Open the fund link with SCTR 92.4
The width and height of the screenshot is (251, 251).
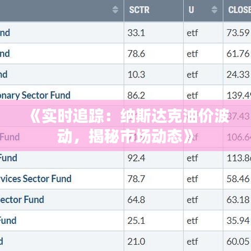[8, 158]
